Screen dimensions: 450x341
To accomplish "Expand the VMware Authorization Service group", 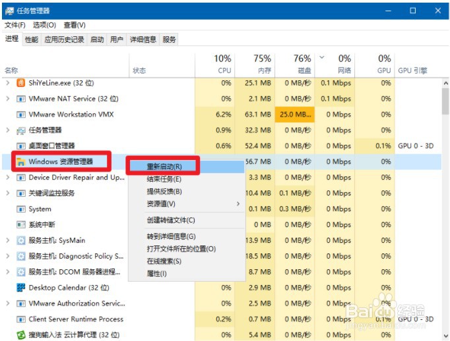I will (8, 303).
